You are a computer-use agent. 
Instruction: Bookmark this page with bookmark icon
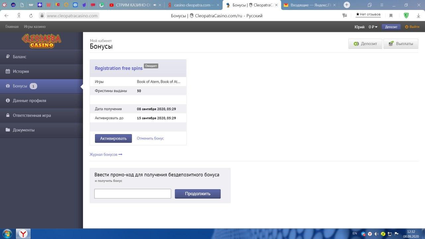tap(391, 16)
